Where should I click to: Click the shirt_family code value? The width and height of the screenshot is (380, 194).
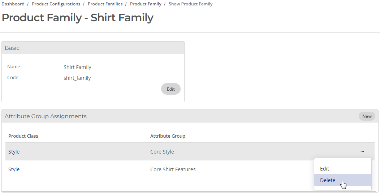tap(77, 78)
